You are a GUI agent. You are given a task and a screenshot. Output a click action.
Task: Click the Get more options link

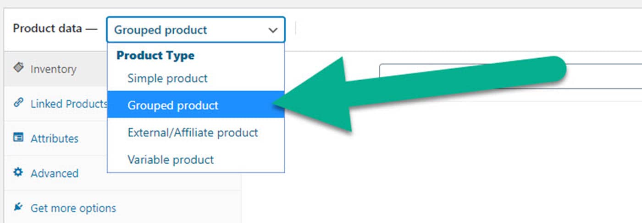73,208
